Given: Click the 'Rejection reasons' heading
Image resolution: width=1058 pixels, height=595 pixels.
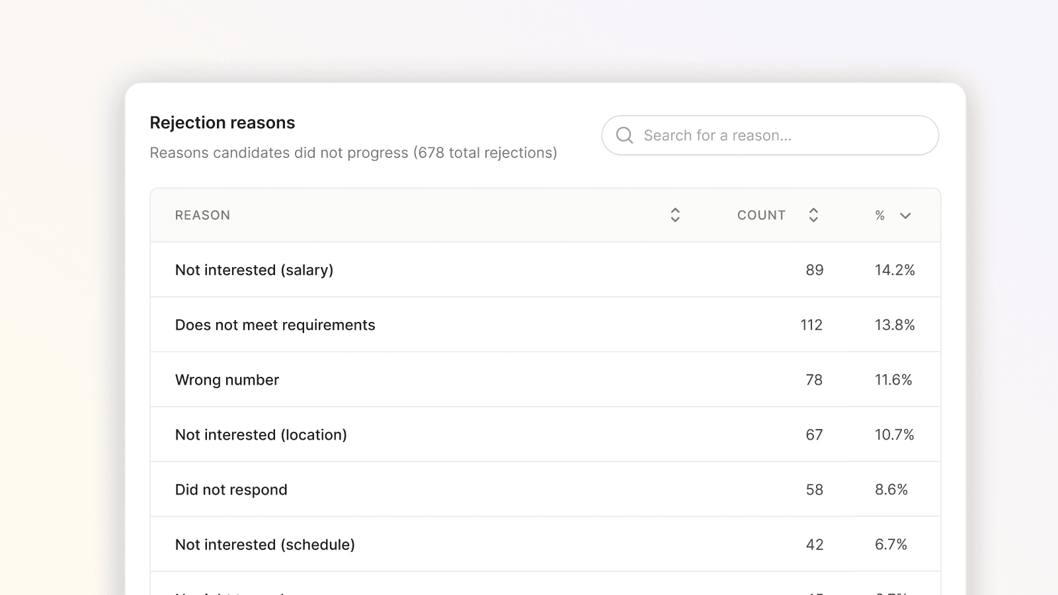Looking at the screenshot, I should (x=222, y=123).
